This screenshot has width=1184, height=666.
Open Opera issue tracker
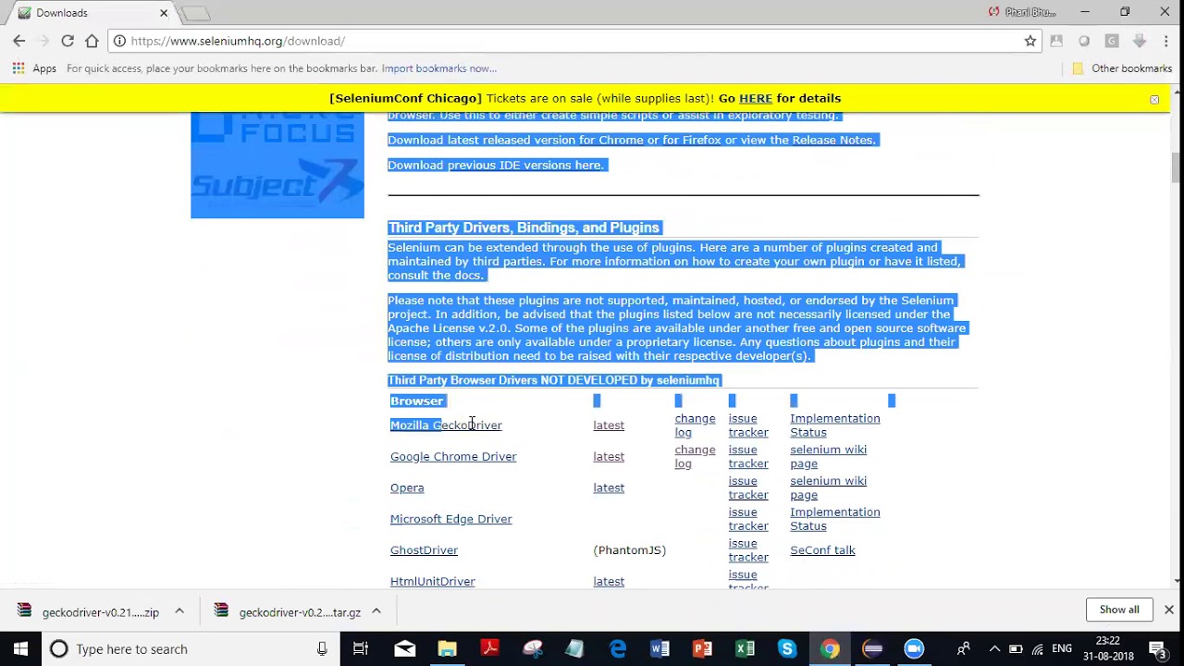[748, 488]
